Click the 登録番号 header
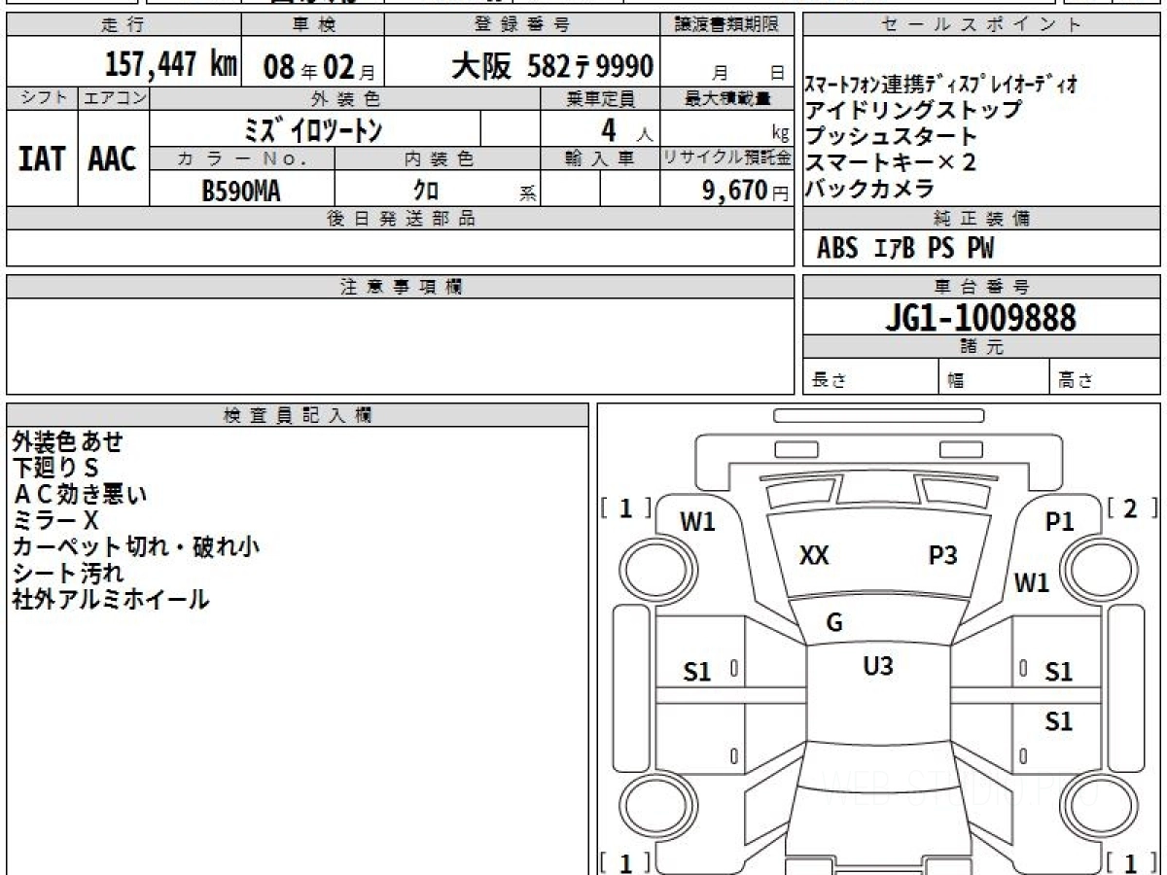Viewport: 1167px width, 875px height. tap(522, 25)
